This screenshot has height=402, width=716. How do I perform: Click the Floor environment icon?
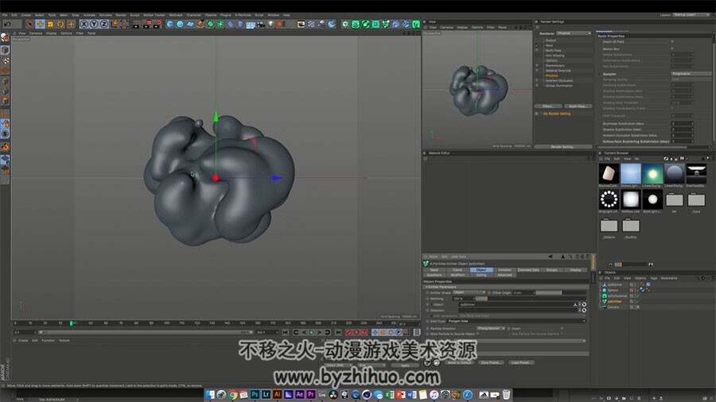click(251, 24)
